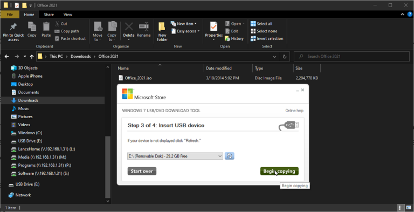Open file History
The height and width of the screenshot is (212, 414).
click(x=234, y=39)
